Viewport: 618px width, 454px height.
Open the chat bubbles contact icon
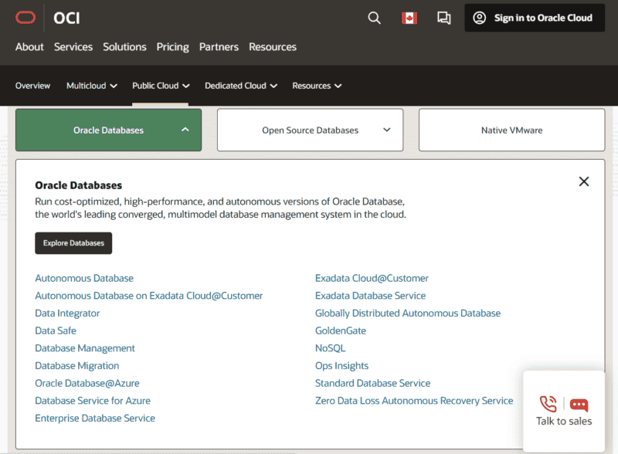pos(443,18)
